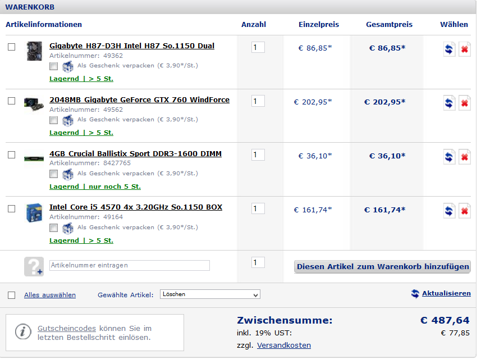Screen dimensions: 481x359
Task: Click the 'Lagernd | nur noch 5 St.' link
Action: [x=95, y=187]
